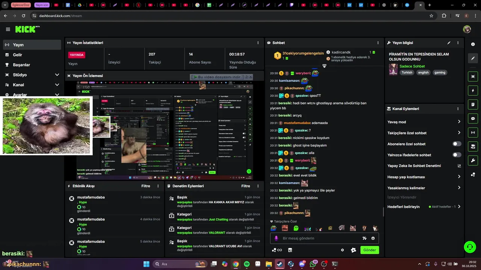
Task: Toggle the channel actions camera icon
Action: (473, 146)
